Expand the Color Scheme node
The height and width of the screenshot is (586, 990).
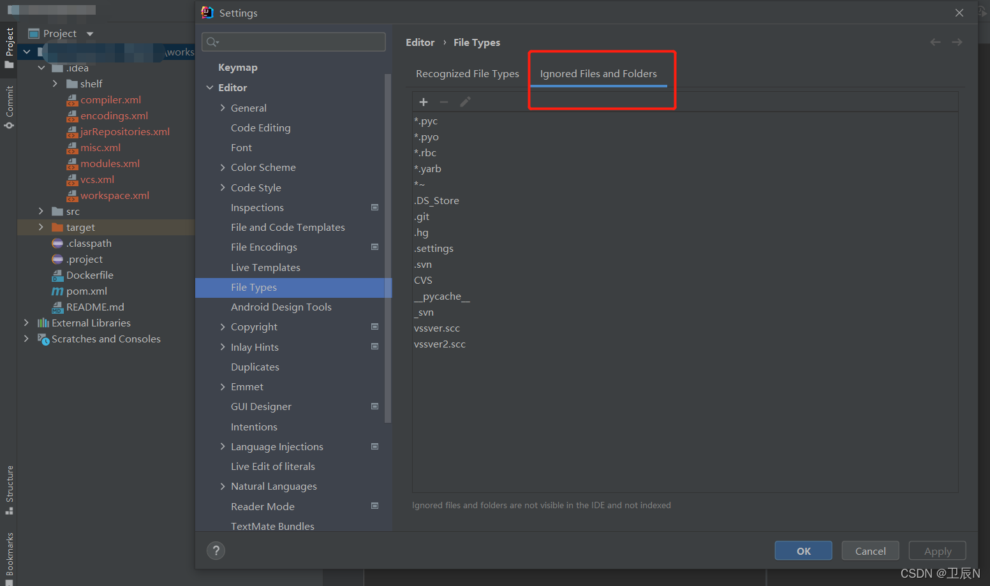pos(223,168)
